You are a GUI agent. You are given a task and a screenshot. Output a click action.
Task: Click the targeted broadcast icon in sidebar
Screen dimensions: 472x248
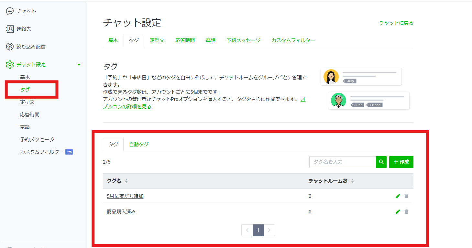(10, 47)
